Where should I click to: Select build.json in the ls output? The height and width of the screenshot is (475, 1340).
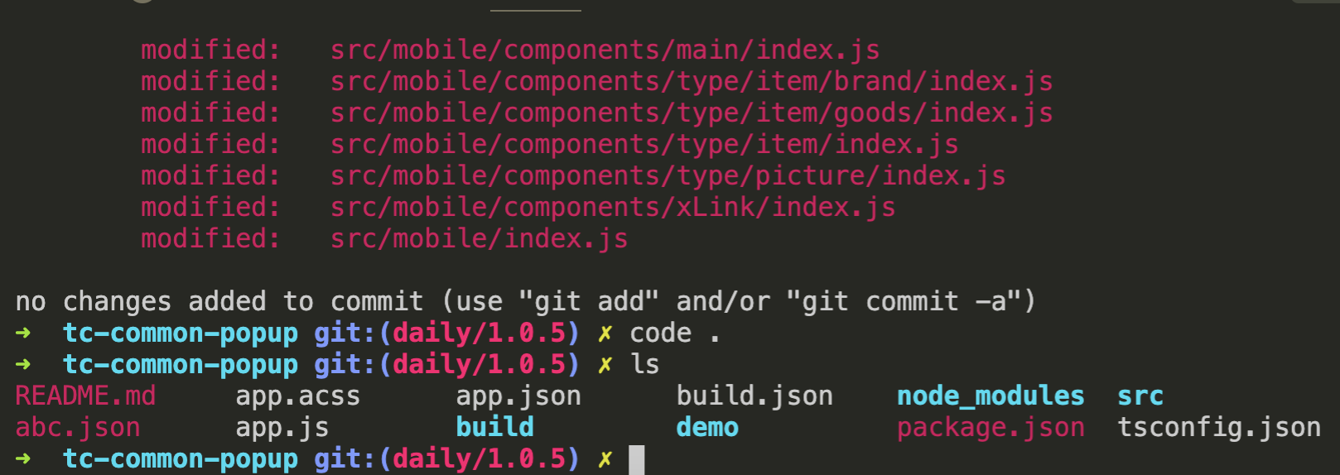[754, 396]
